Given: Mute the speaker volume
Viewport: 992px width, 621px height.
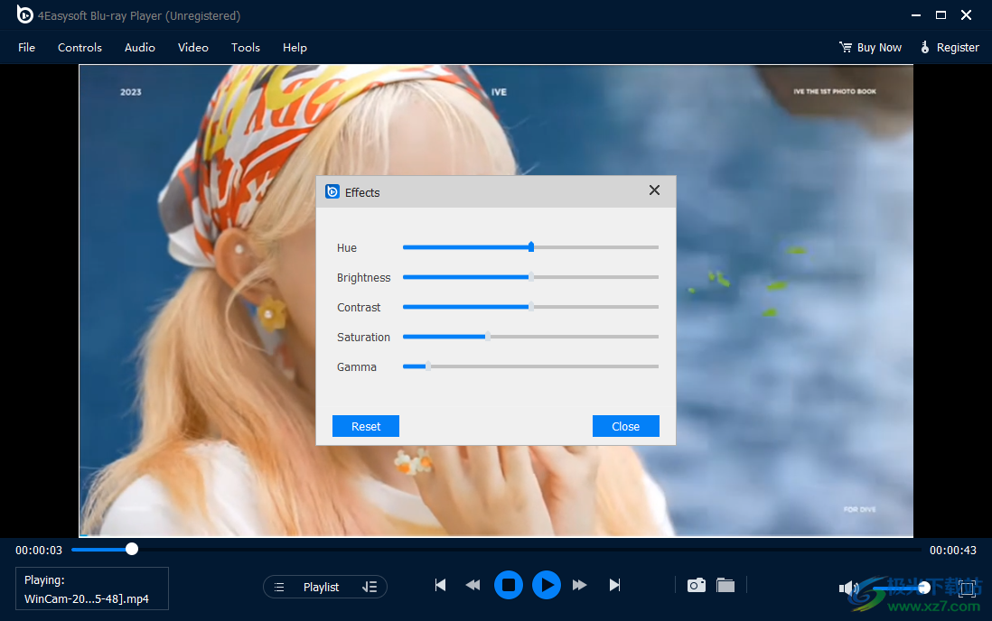Looking at the screenshot, I should (x=847, y=587).
